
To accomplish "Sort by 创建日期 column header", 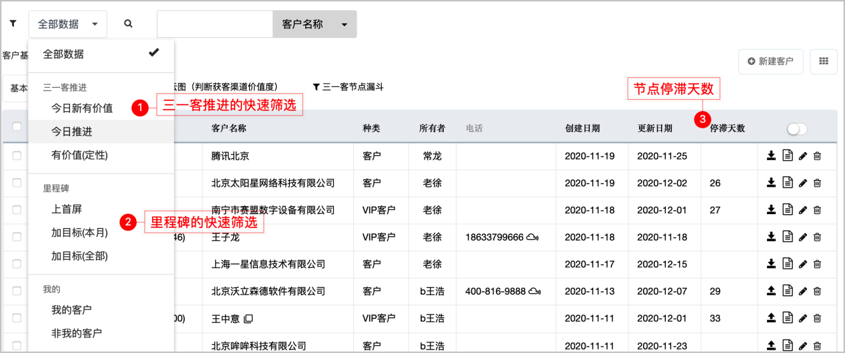I will 582,128.
